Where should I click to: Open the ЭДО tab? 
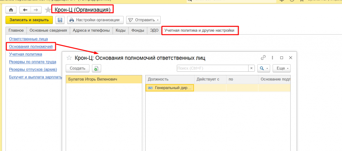pos(154,30)
